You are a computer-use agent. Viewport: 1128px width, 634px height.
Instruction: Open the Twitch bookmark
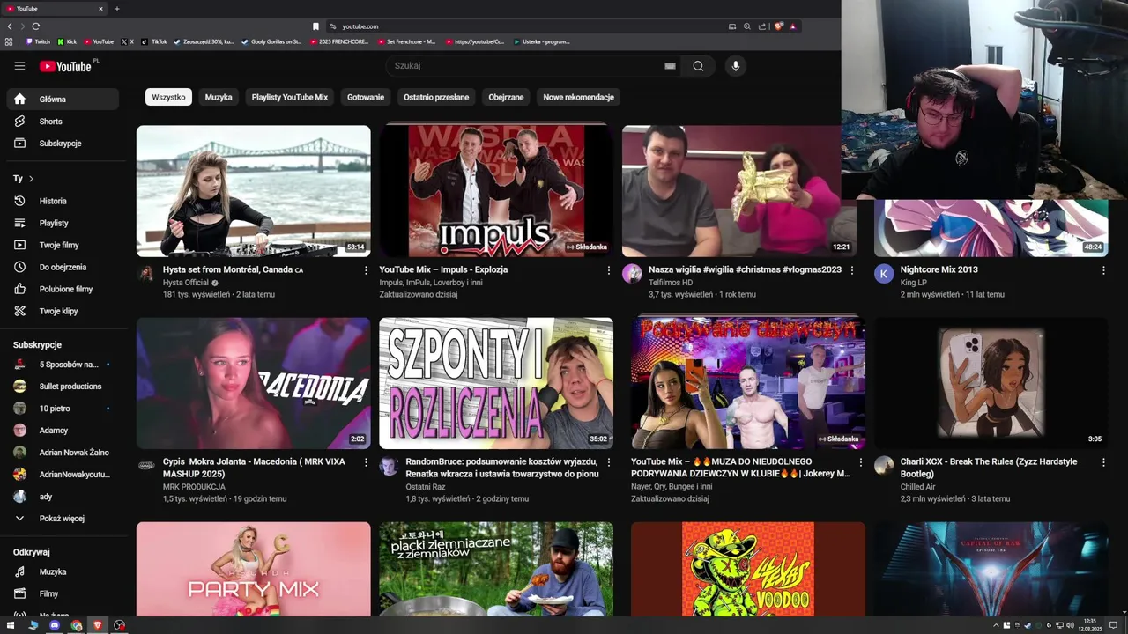click(x=38, y=41)
